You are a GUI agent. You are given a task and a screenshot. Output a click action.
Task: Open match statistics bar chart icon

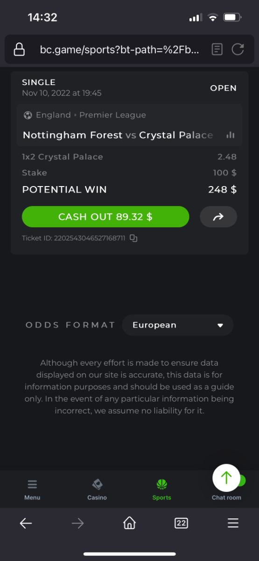(x=230, y=135)
